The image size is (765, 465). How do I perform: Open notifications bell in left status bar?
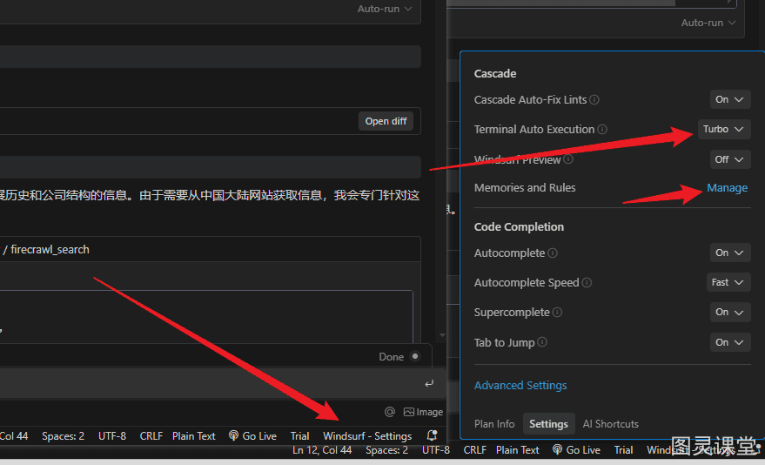[x=432, y=435]
